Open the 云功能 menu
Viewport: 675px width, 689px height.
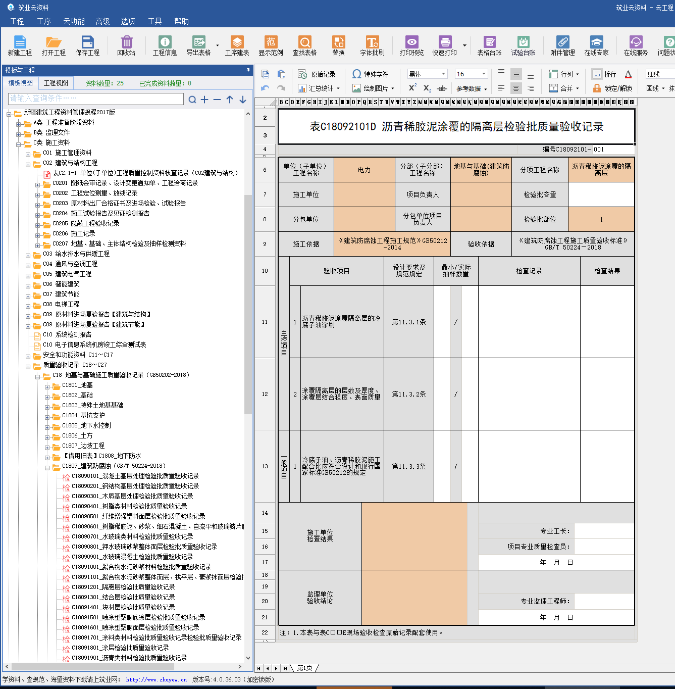(x=74, y=21)
